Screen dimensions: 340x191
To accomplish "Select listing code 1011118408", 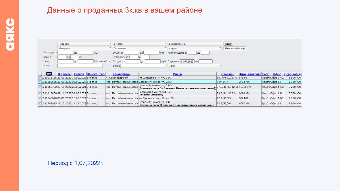I will click(49, 93).
